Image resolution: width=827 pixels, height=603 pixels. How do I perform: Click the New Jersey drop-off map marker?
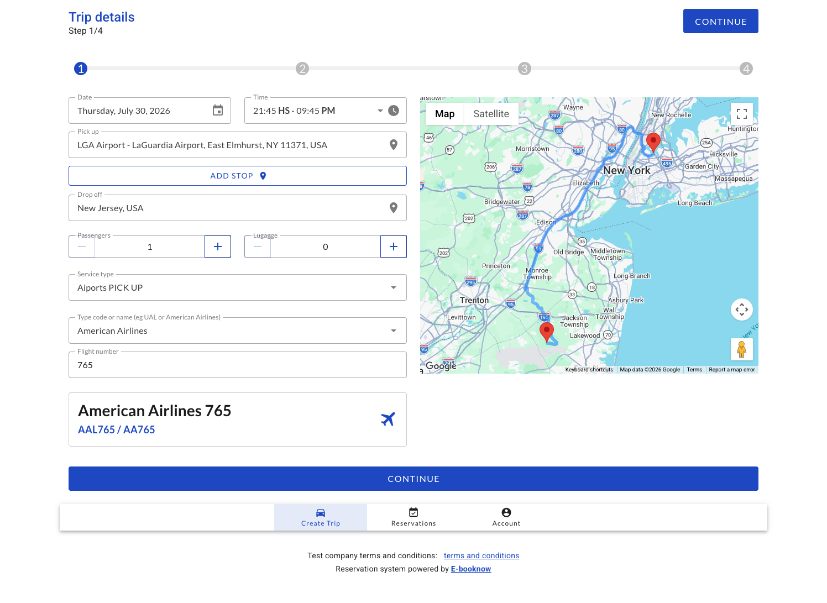point(547,332)
